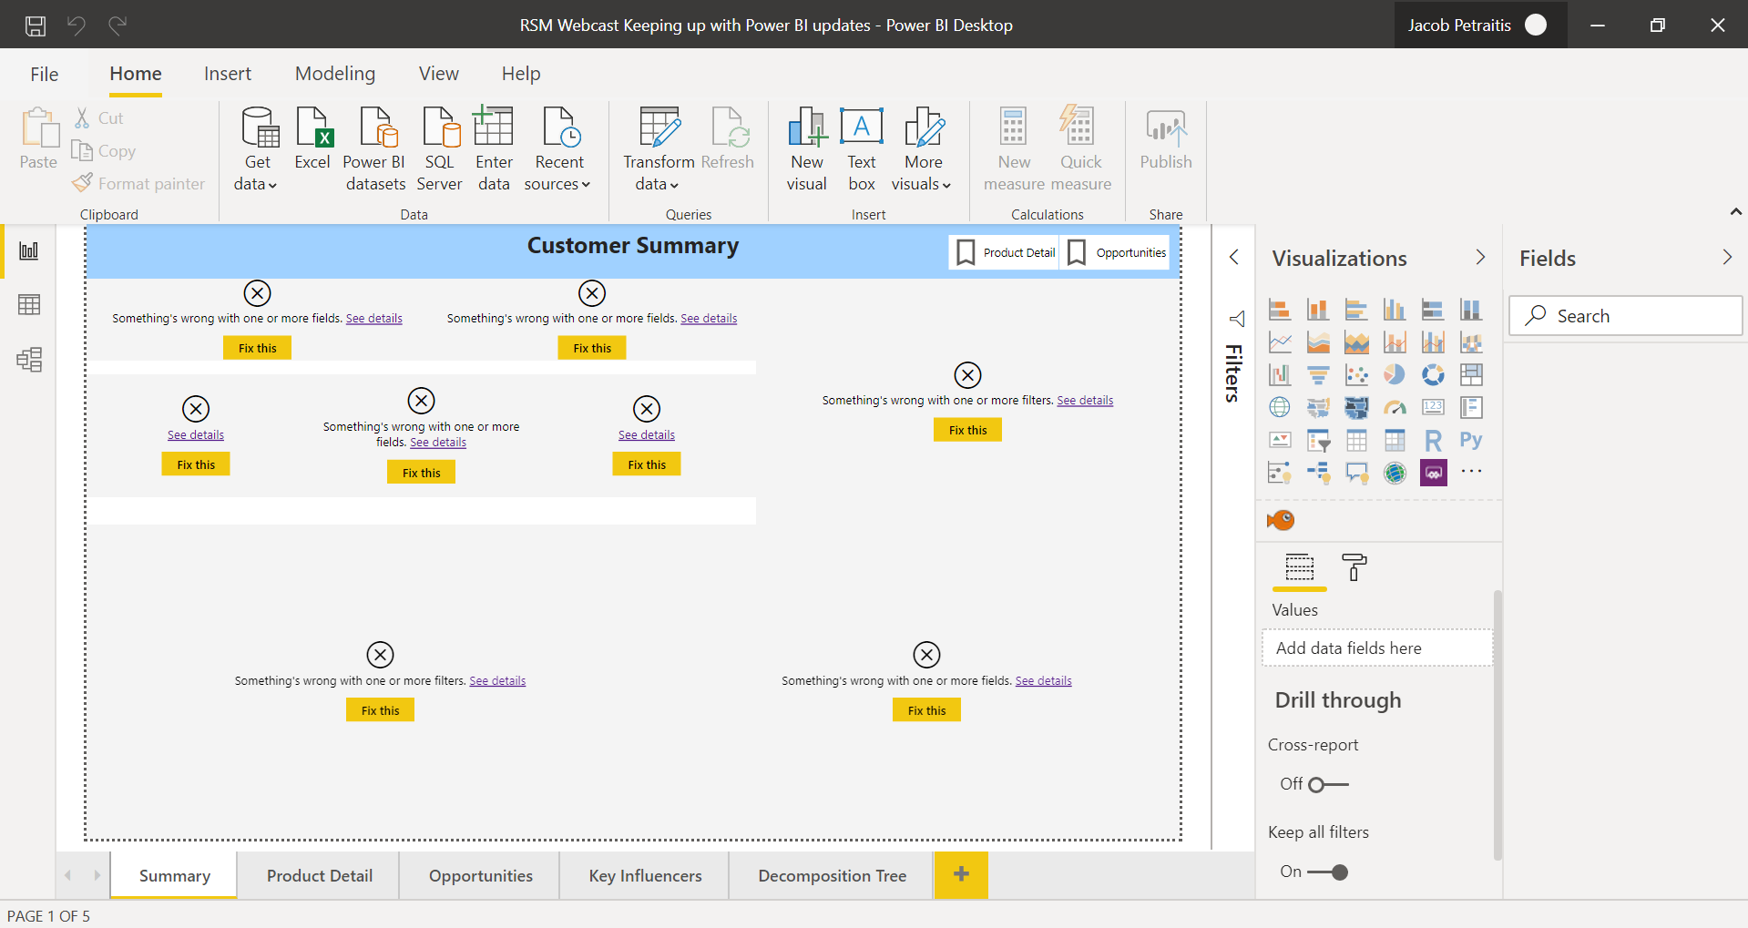
Task: Toggle Cross-report drill through switch
Action: (x=1327, y=784)
